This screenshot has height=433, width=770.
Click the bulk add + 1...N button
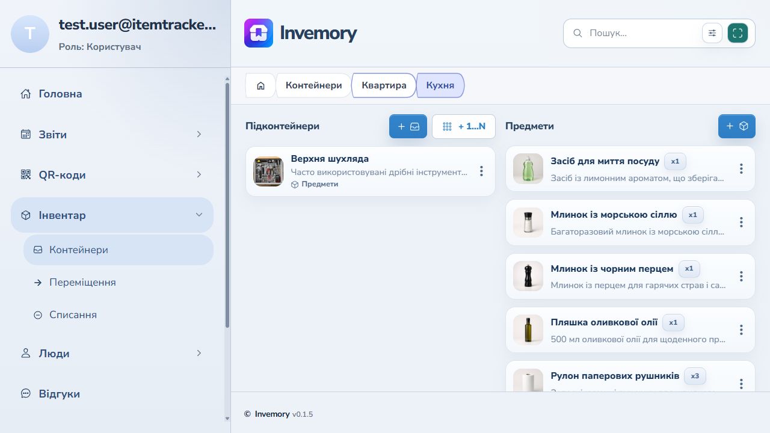tap(464, 126)
